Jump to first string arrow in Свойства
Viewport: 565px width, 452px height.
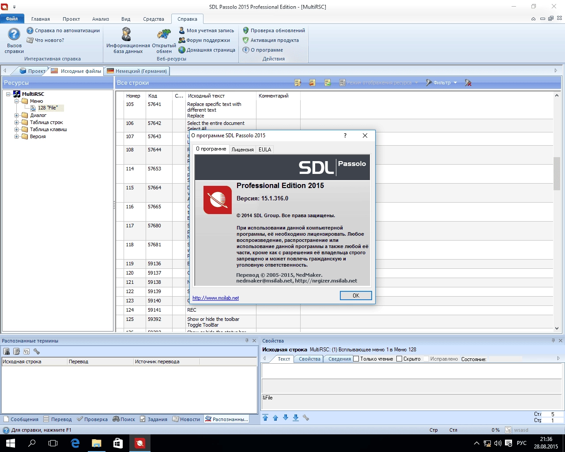[265, 418]
